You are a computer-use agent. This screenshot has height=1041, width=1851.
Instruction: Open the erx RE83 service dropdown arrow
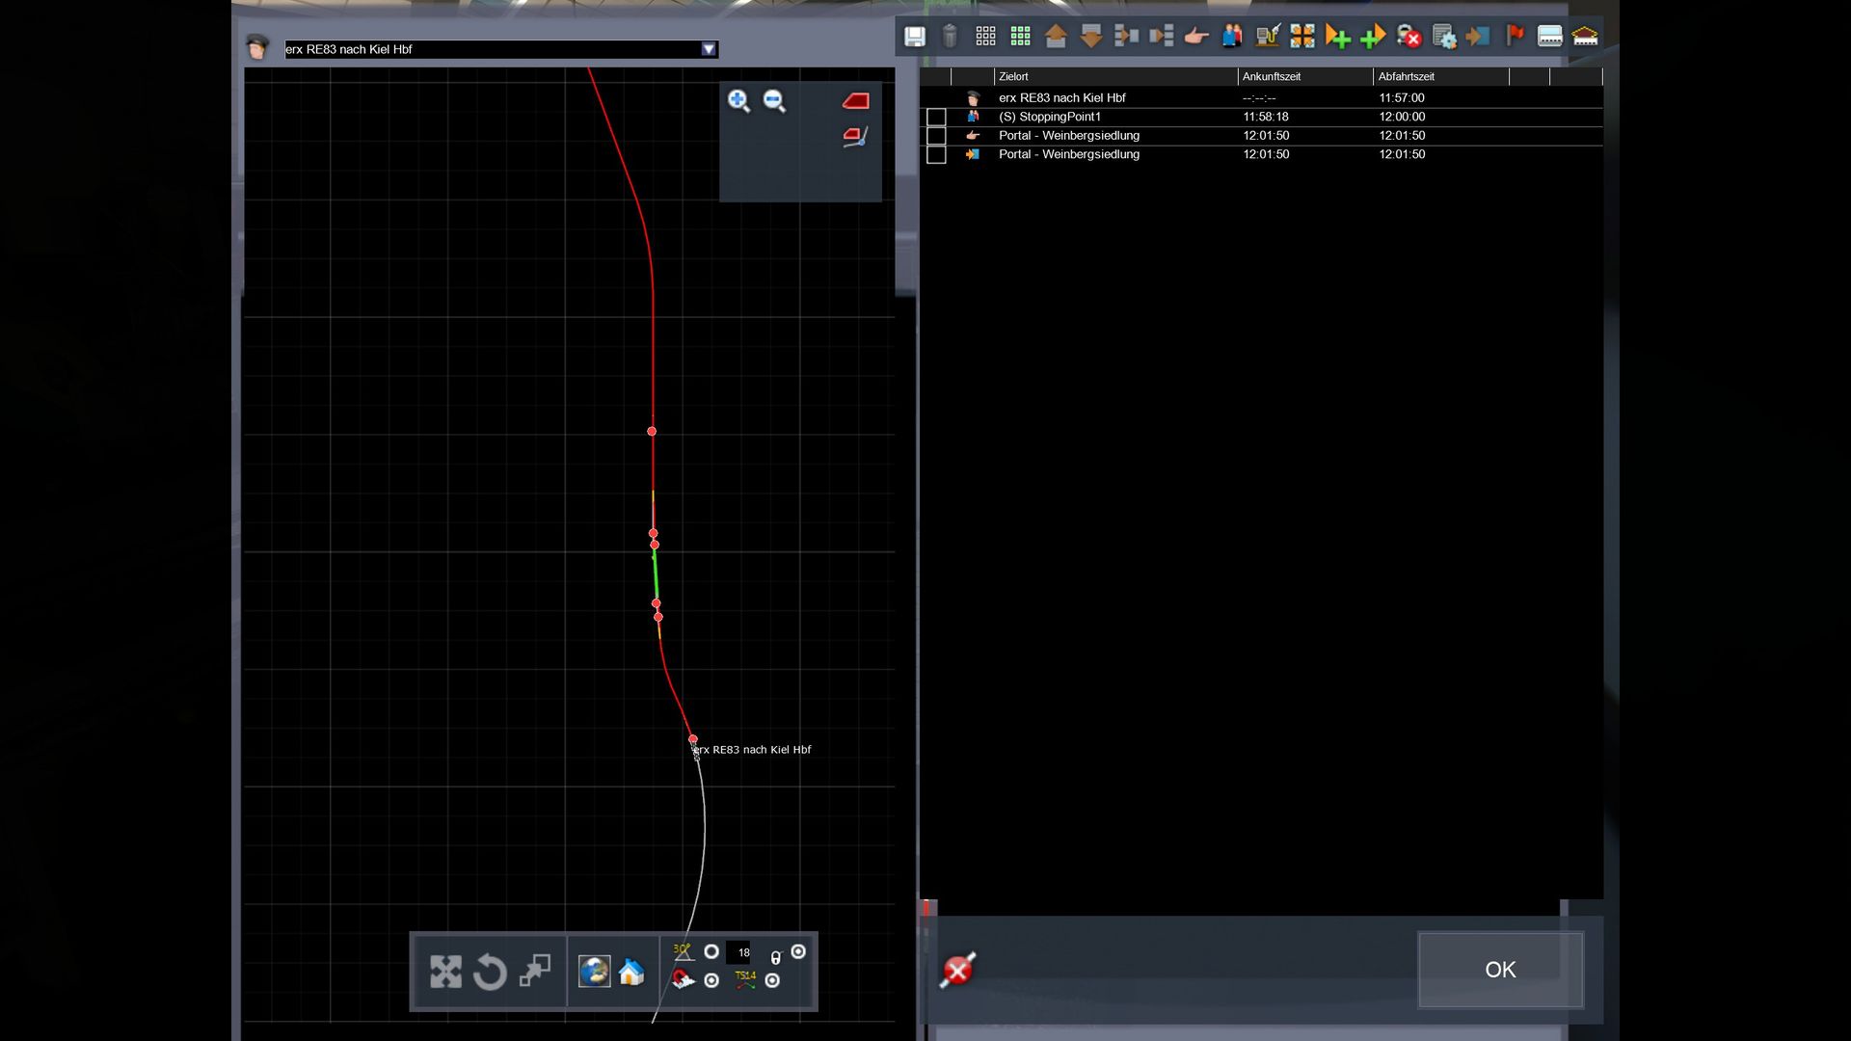(709, 49)
